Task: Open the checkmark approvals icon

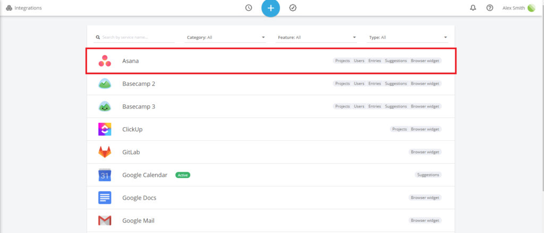Action: (293, 7)
